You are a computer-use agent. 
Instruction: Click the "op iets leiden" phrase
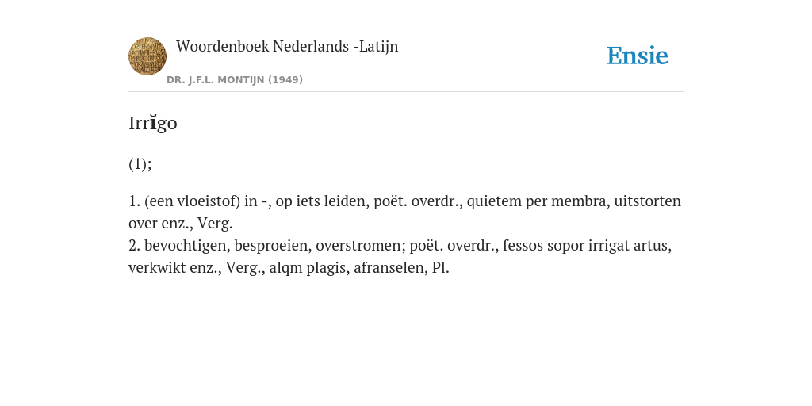[322, 201]
